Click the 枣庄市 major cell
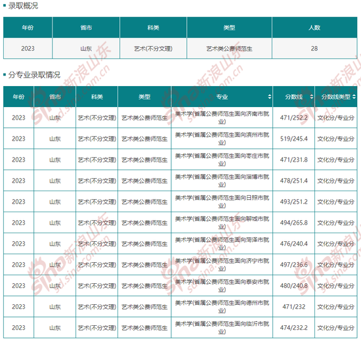 point(222,160)
